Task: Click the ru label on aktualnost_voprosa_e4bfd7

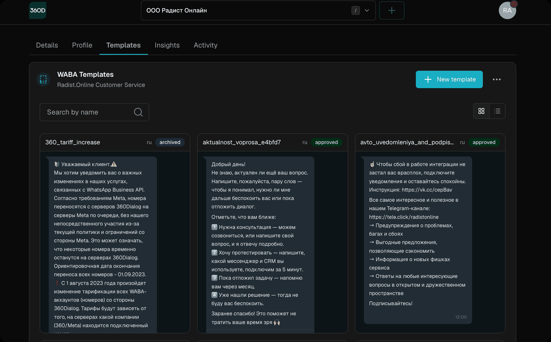Action: (x=305, y=142)
